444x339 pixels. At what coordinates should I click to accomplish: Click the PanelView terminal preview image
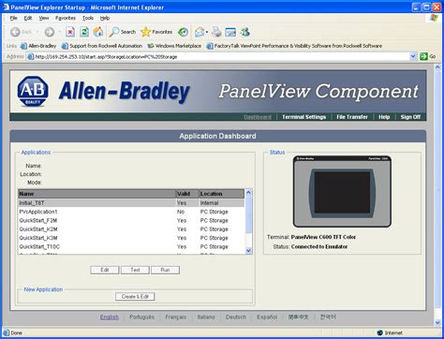[342, 192]
